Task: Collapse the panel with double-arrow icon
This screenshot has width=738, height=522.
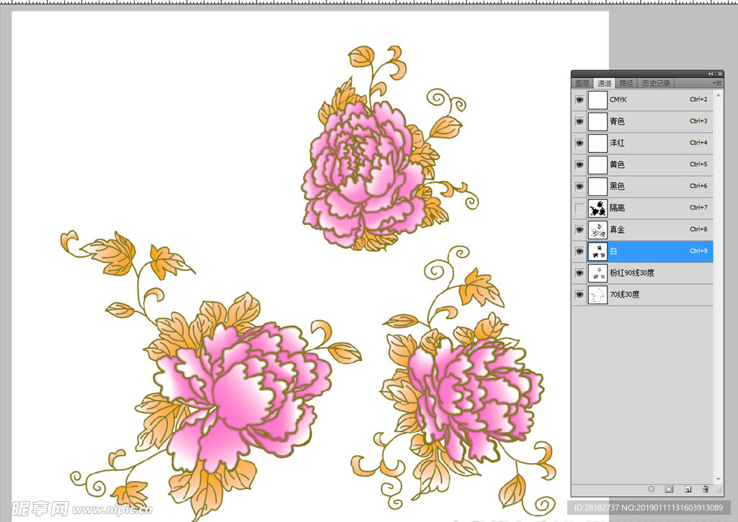Action: (711, 74)
